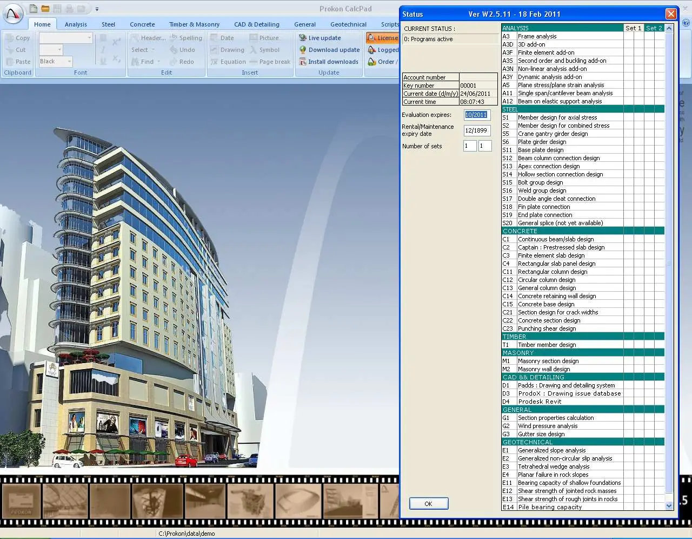Click the Print icon in quick access toolbar
Screen dimensions: 692x539
click(x=69, y=9)
